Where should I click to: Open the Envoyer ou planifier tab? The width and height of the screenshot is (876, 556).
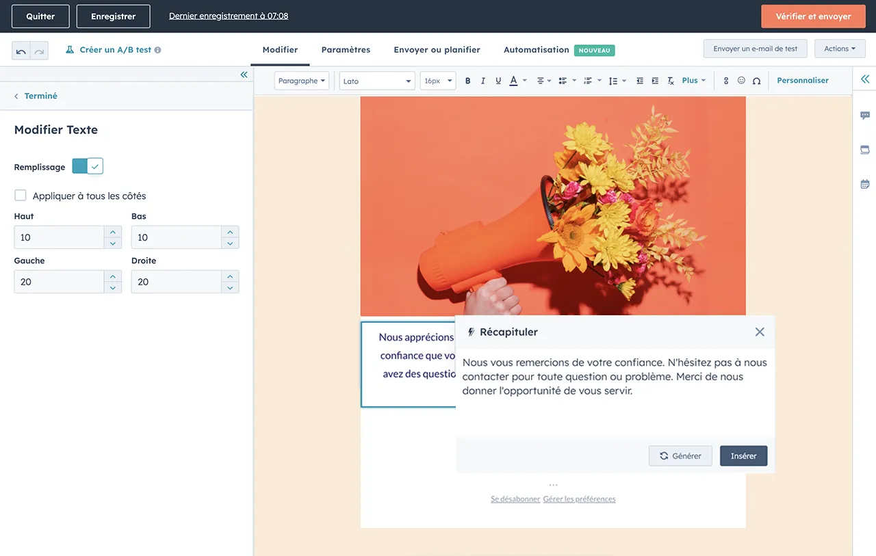pos(437,50)
